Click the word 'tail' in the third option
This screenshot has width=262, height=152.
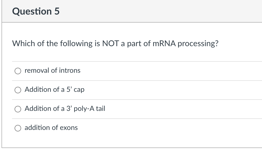coord(101,109)
